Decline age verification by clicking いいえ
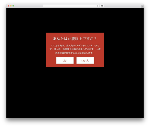The height and width of the screenshot is (127, 150). coord(85,60)
